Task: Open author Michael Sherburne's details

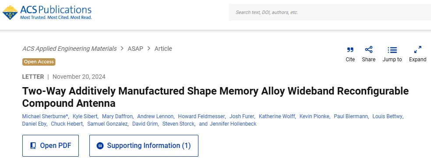Action: [45, 116]
